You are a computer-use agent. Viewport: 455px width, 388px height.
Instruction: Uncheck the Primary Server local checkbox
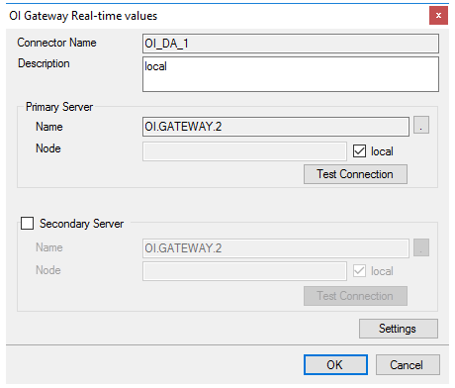(359, 151)
